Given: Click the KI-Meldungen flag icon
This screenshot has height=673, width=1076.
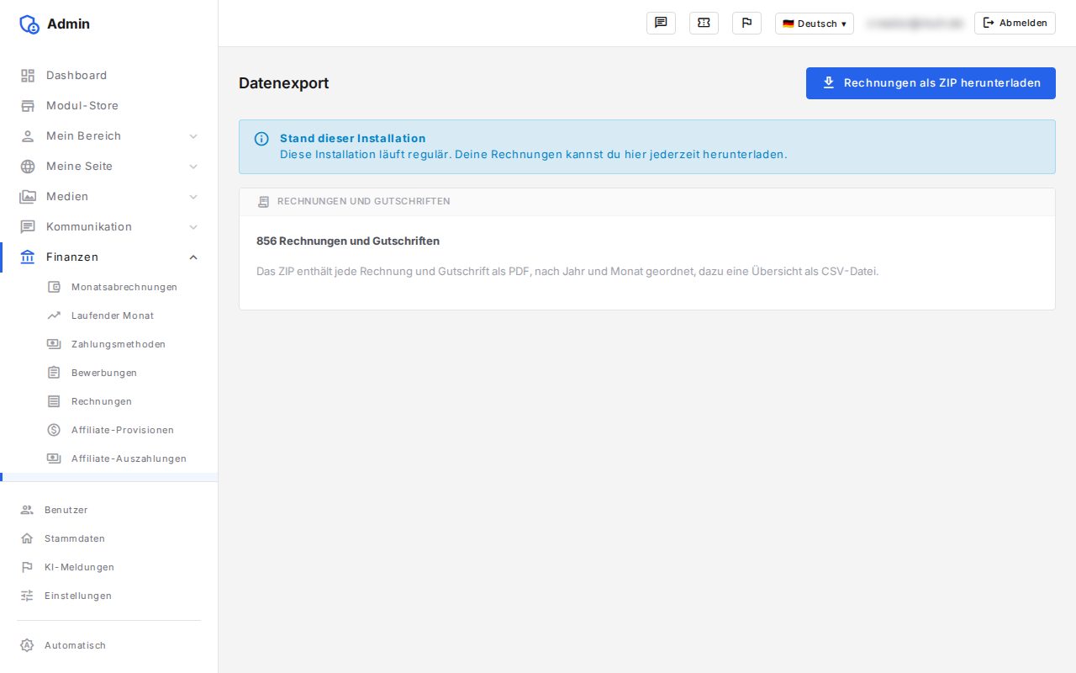Looking at the screenshot, I should 27,567.
